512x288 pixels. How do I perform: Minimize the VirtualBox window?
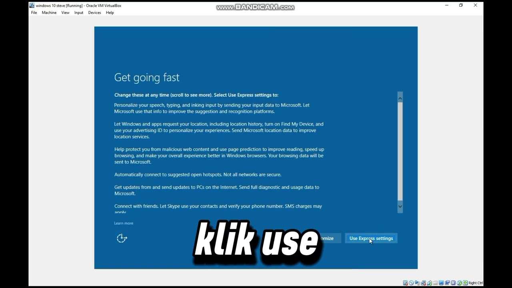[x=447, y=5]
